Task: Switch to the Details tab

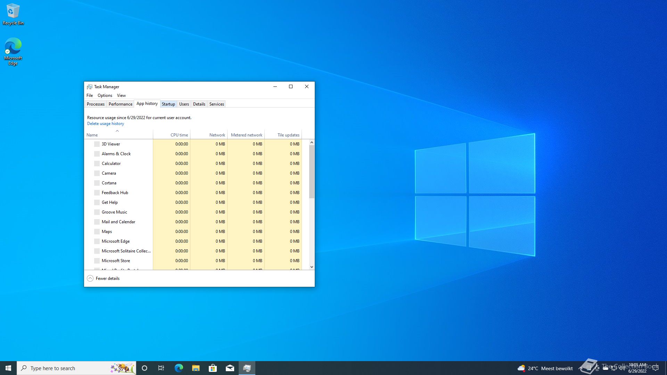Action: coord(199,104)
